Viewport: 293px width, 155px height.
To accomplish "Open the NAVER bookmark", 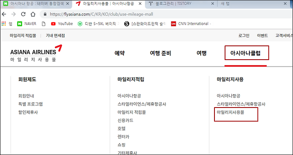I will coord(27,24).
